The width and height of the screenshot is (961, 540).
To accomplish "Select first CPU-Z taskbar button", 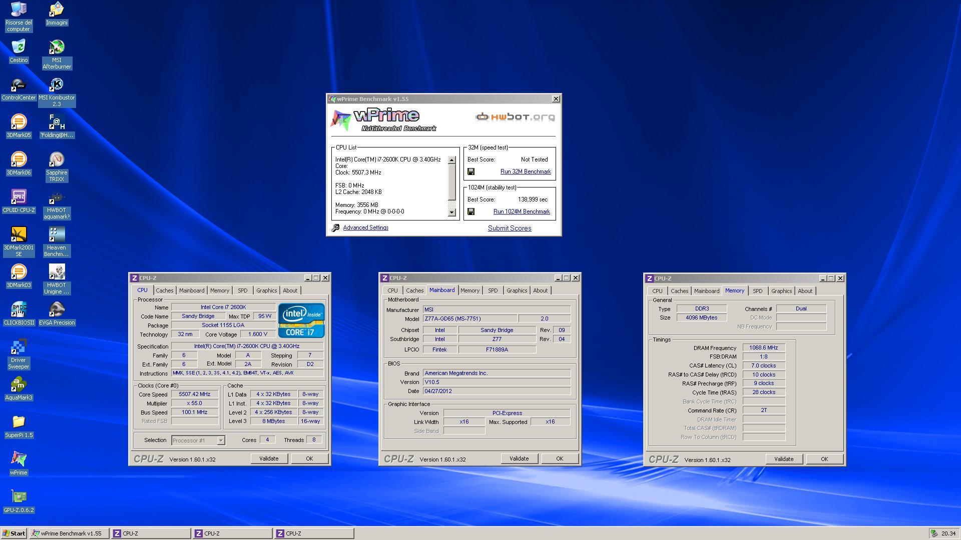I will click(x=151, y=533).
